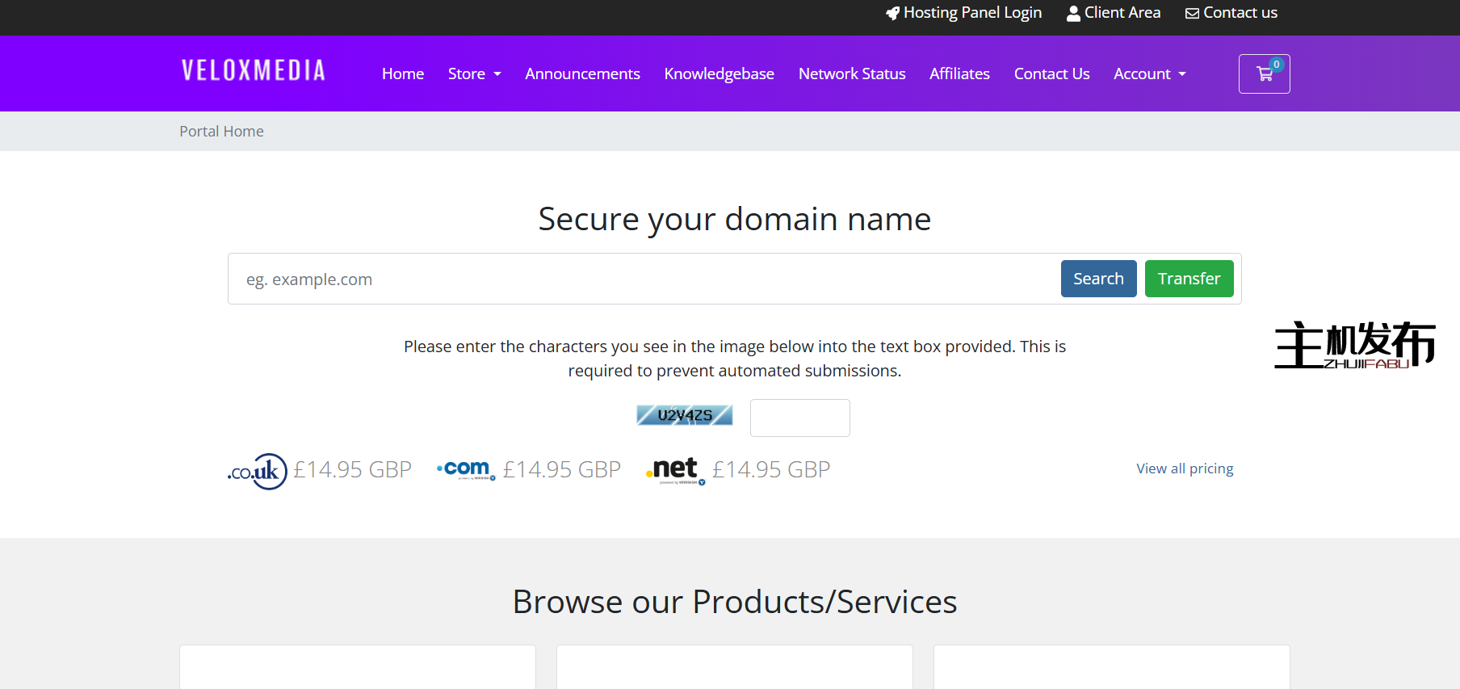Click the ZHUJIFABU watermark logo
Viewport: 1460px width, 689px height.
click(1354, 345)
